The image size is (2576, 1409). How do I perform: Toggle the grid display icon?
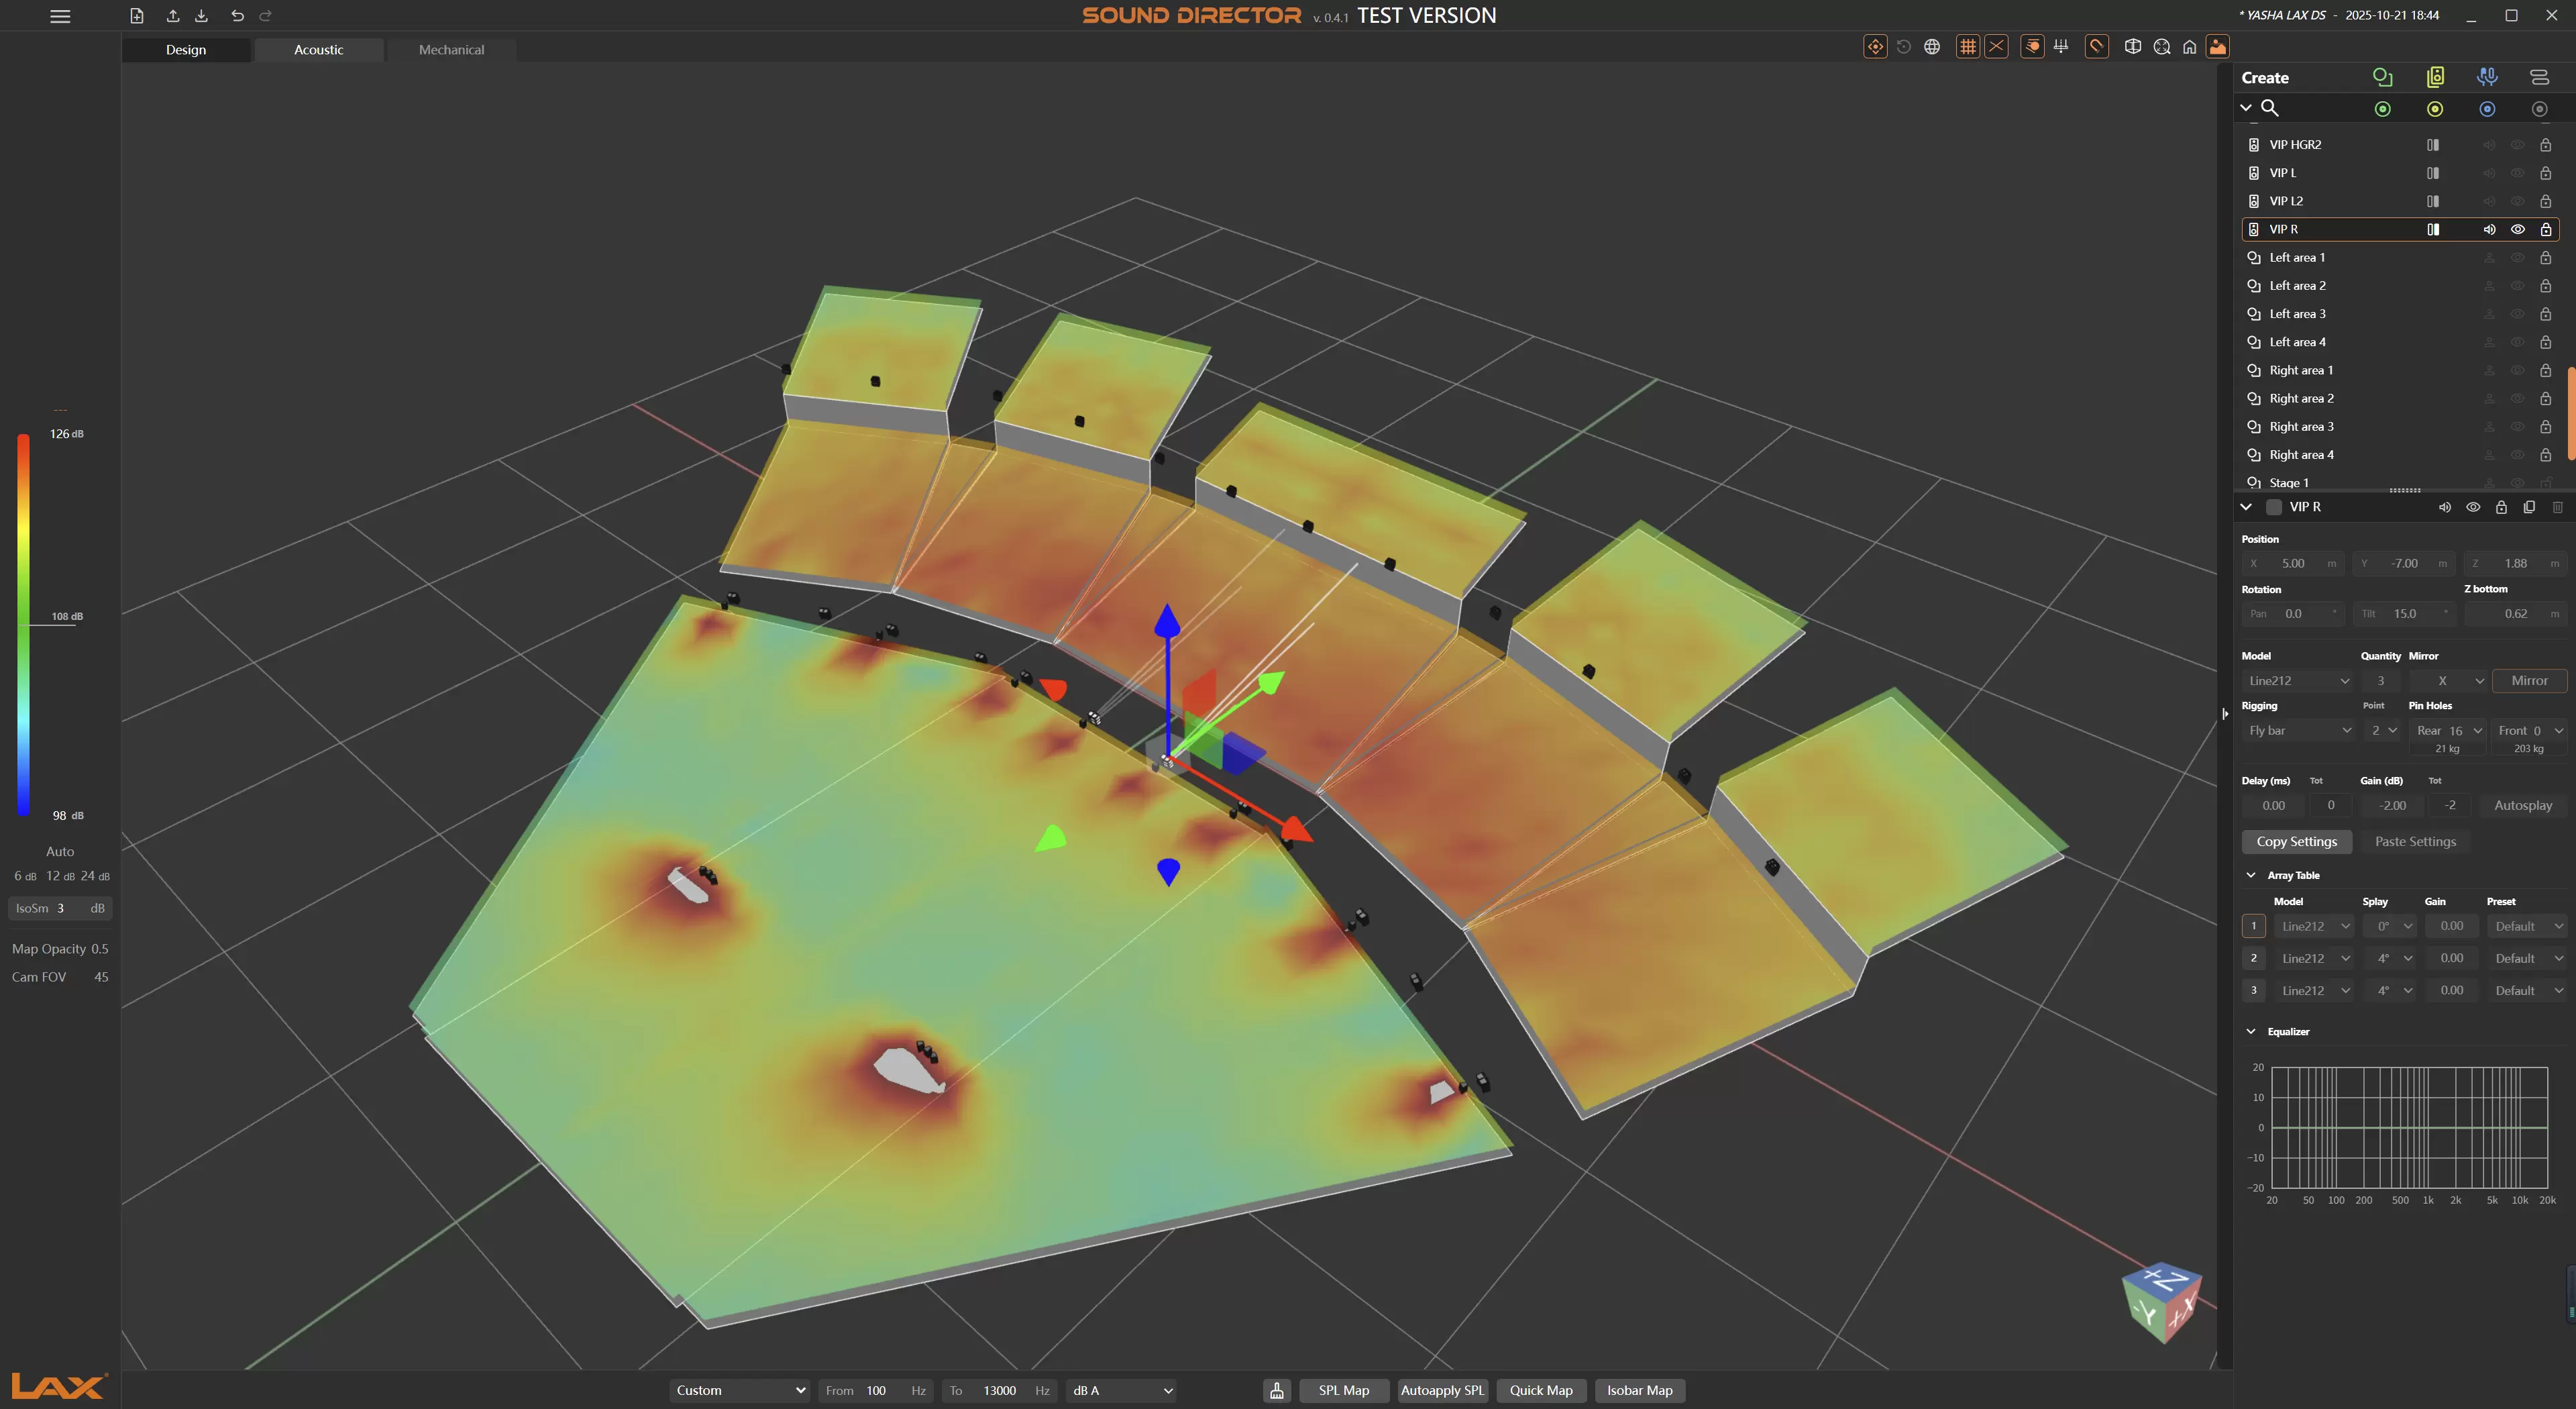[x=1967, y=47]
